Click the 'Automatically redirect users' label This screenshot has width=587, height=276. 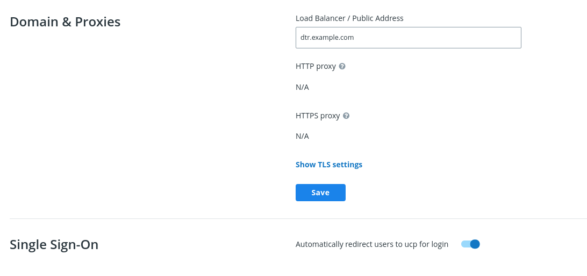371,244
